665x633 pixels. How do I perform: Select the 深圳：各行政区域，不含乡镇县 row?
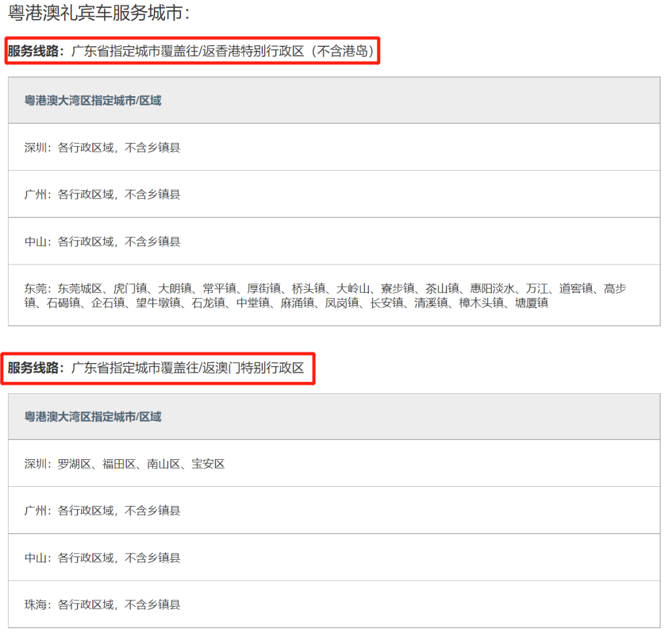coord(102,147)
